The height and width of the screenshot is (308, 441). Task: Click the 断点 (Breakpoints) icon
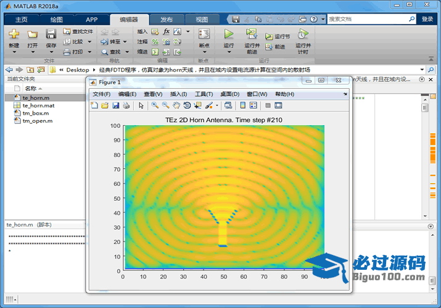[204, 34]
